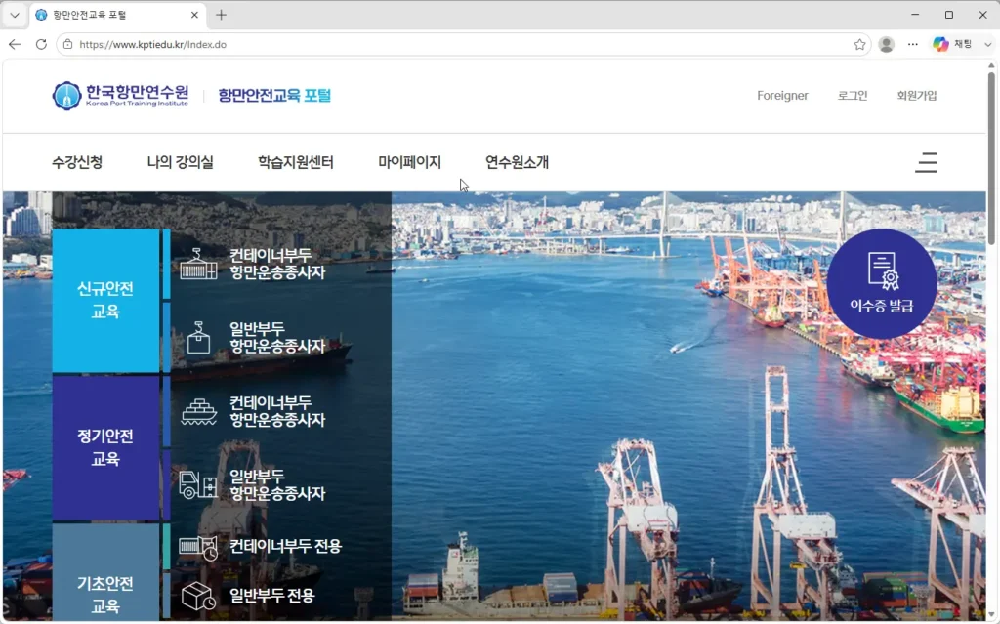The height and width of the screenshot is (624, 1000).
Task: Open the 나의 강의실 menu
Action: click(180, 162)
